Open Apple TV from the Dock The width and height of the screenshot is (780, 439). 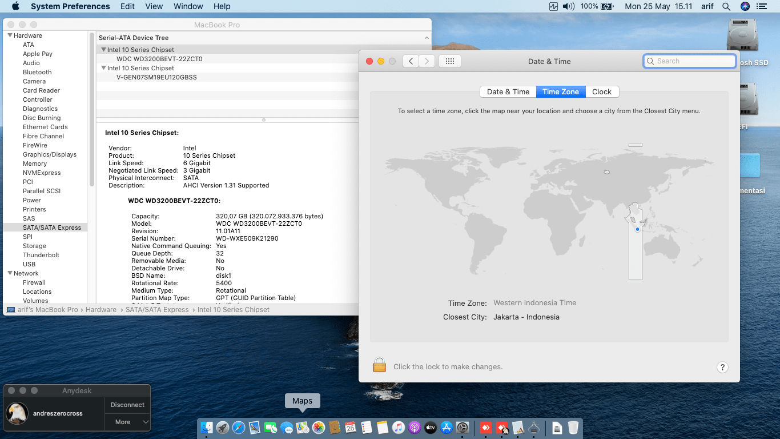click(431, 428)
